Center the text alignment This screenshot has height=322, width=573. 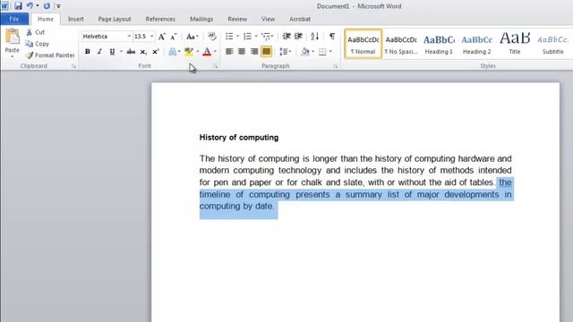click(241, 52)
